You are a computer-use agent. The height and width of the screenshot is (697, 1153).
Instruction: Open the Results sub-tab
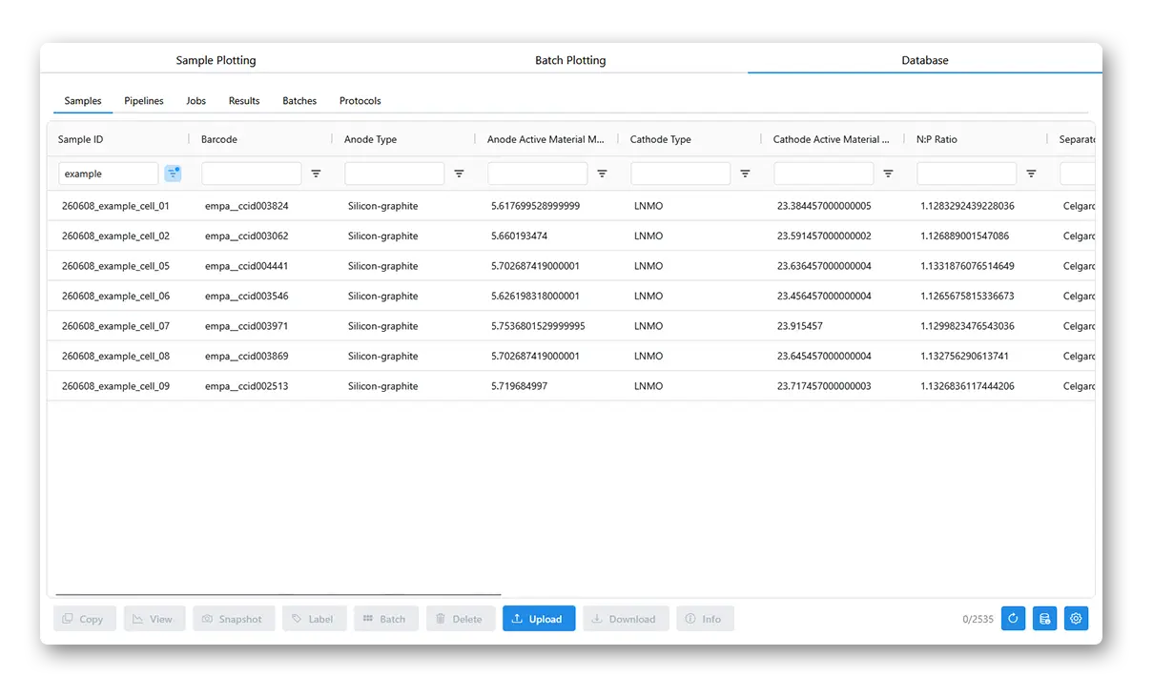[244, 101]
